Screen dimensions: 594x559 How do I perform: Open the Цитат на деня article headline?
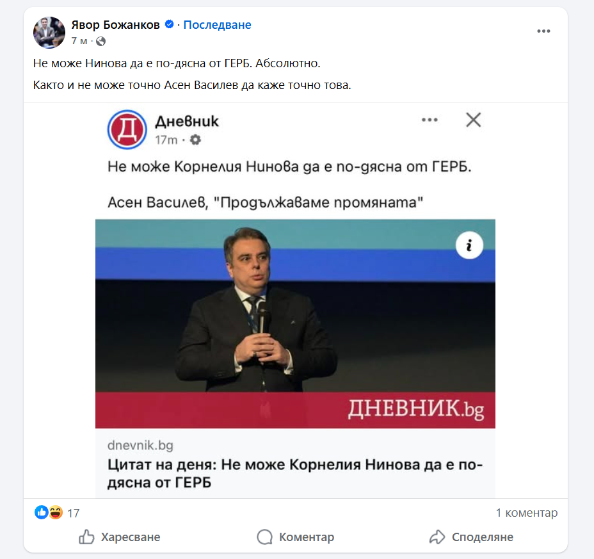294,473
